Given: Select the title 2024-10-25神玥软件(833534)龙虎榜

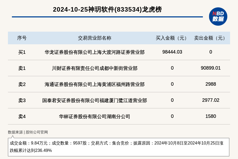Looking at the screenshot, I should point(107,9).
